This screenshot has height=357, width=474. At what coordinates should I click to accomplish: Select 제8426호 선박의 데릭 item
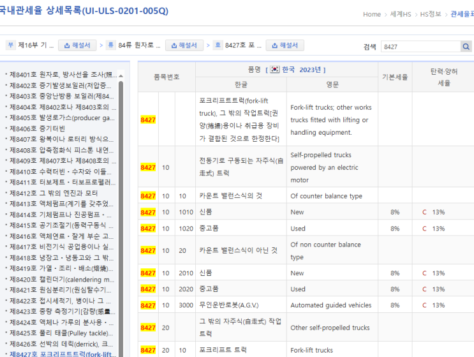click(61, 344)
